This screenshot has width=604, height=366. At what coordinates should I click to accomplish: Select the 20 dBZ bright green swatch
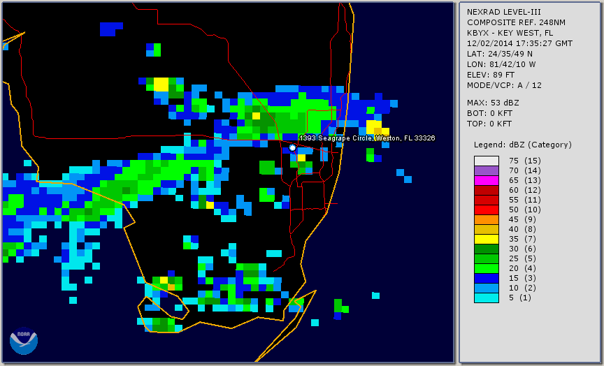[487, 268]
